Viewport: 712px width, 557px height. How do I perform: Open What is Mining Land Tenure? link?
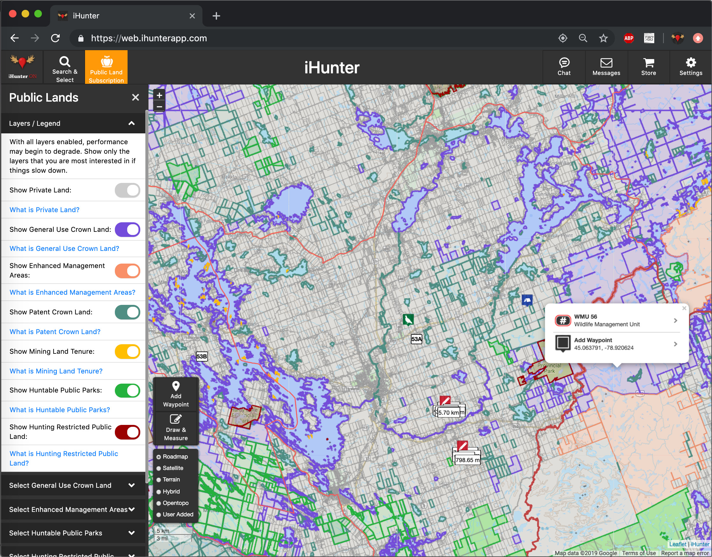56,371
